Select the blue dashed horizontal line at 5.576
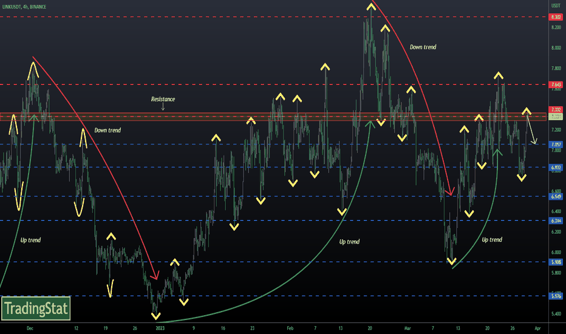Image resolution: width=566 pixels, height=334 pixels. click(274, 296)
